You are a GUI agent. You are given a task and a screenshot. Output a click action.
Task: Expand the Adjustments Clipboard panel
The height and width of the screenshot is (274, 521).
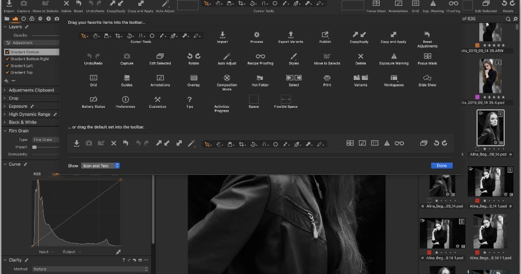[x=5, y=90]
